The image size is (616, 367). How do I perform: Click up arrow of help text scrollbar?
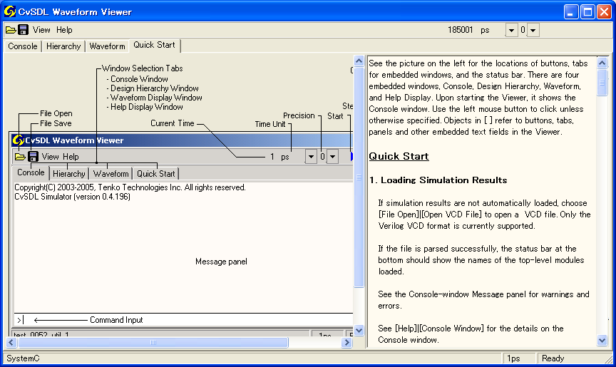point(602,63)
